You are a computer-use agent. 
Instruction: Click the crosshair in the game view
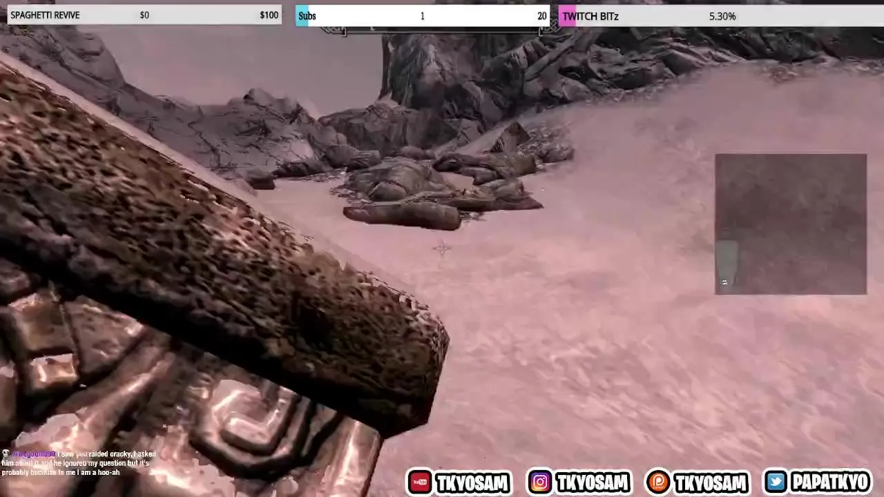click(442, 248)
